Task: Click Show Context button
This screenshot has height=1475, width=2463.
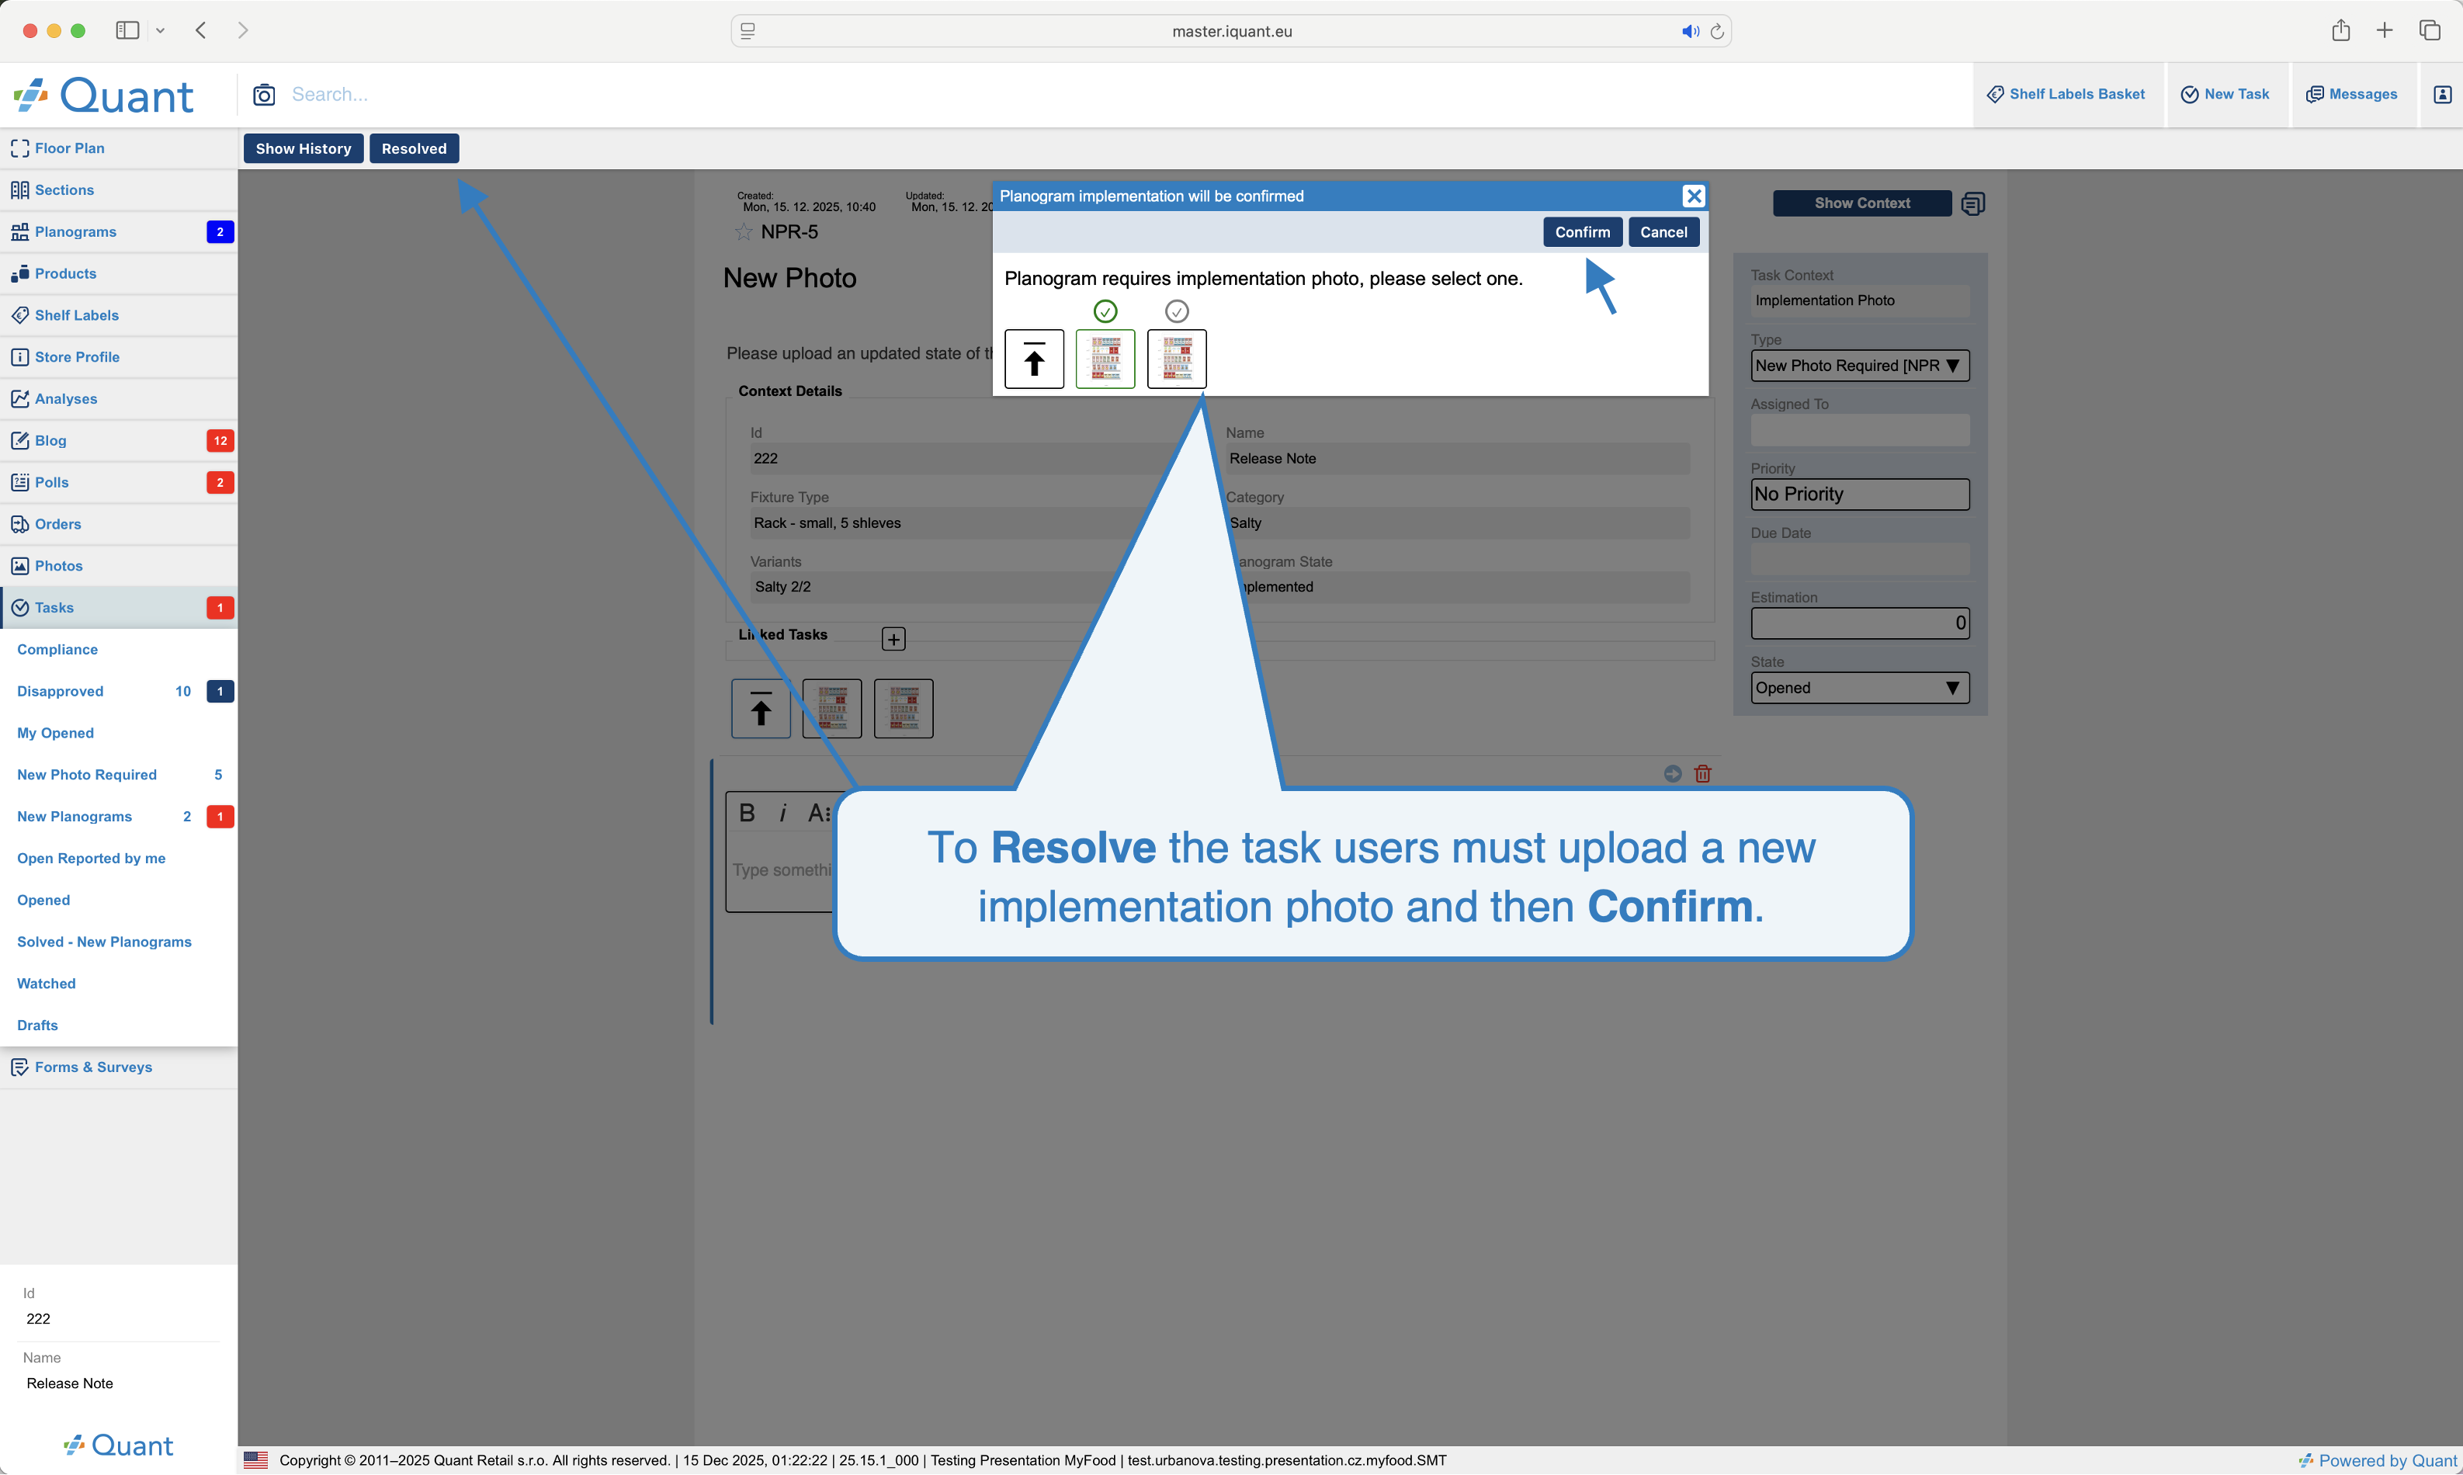Action: 1862,203
